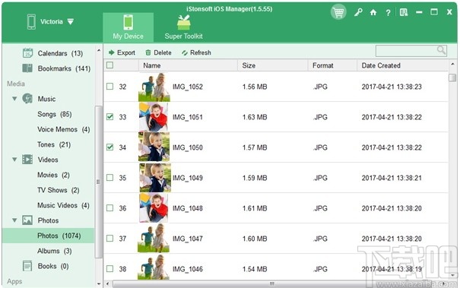This screenshot has height=288, width=460.
Task: Click the Refresh arrows icon
Action: [x=185, y=52]
